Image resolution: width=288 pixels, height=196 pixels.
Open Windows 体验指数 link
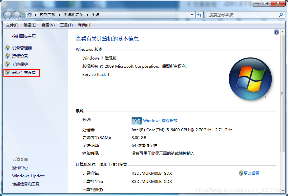click(160, 120)
